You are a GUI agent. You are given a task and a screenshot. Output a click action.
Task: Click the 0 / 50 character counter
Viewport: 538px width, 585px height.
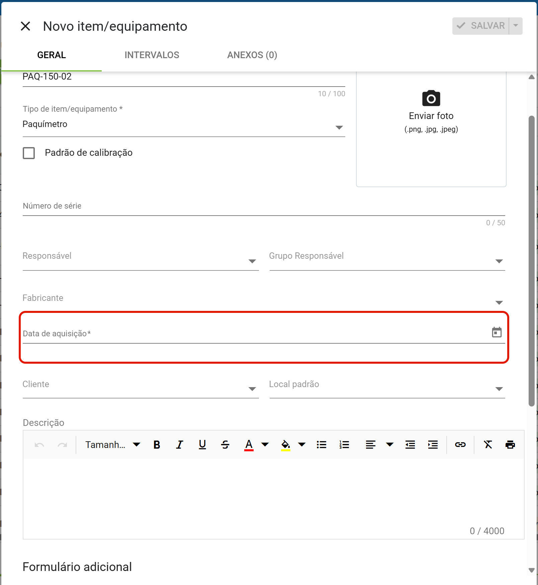tap(496, 223)
